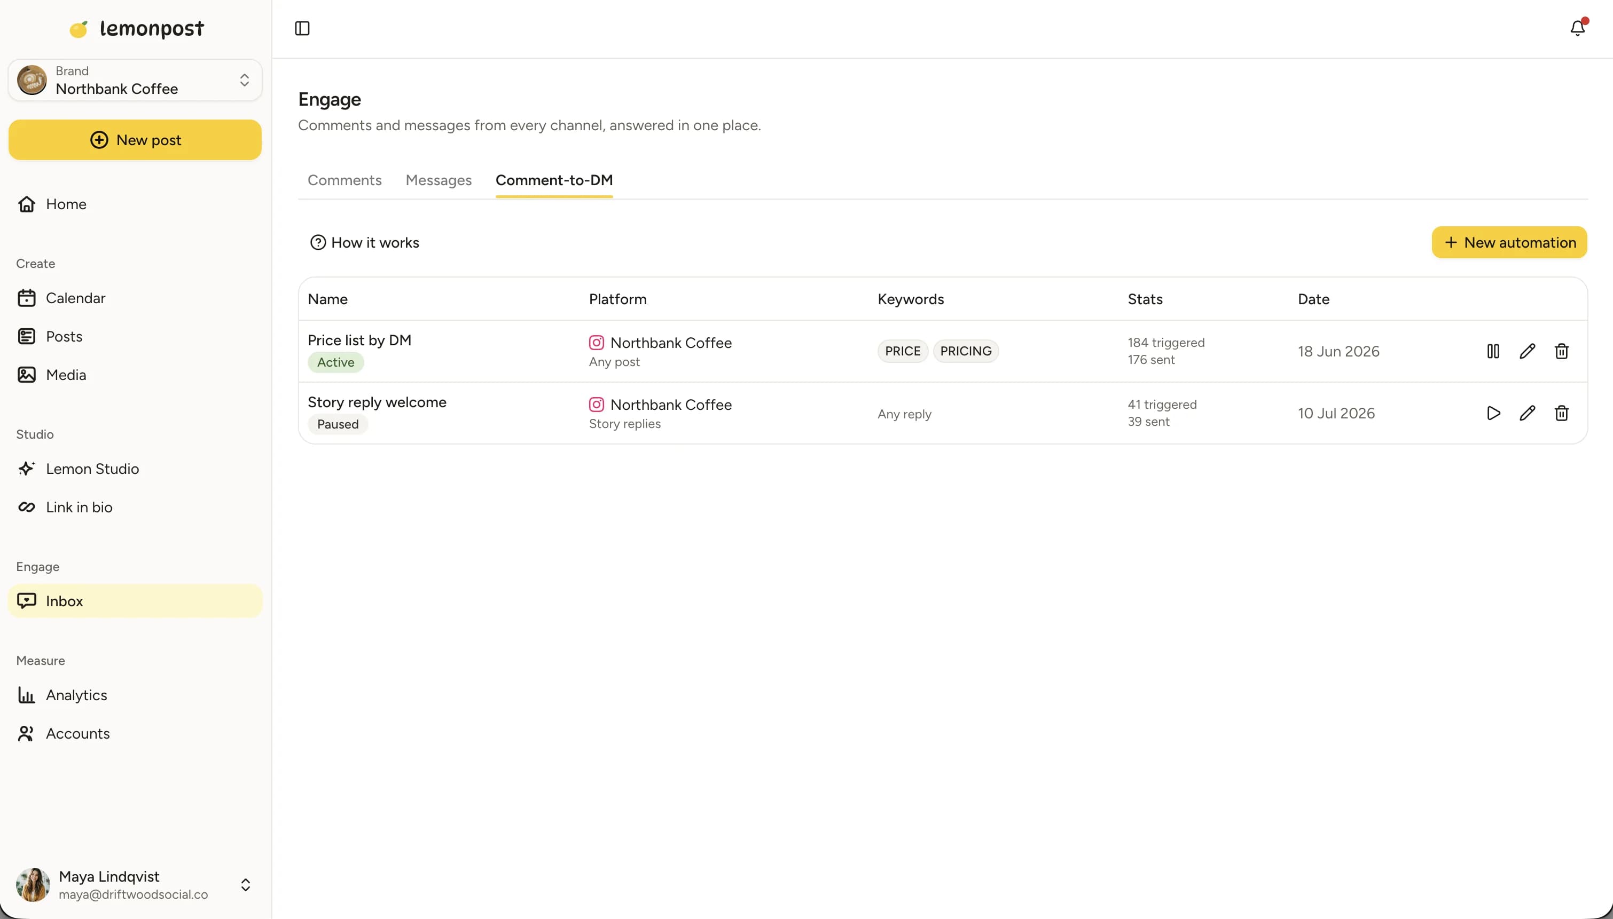Click the 18 Jun 2026 date

(1338, 352)
